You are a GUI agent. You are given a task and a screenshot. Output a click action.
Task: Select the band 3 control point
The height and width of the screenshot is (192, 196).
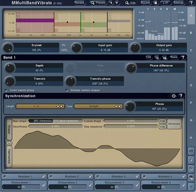(94, 22)
